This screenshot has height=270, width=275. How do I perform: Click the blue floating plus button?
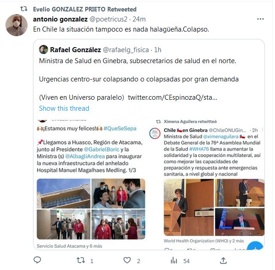click(x=255, y=246)
